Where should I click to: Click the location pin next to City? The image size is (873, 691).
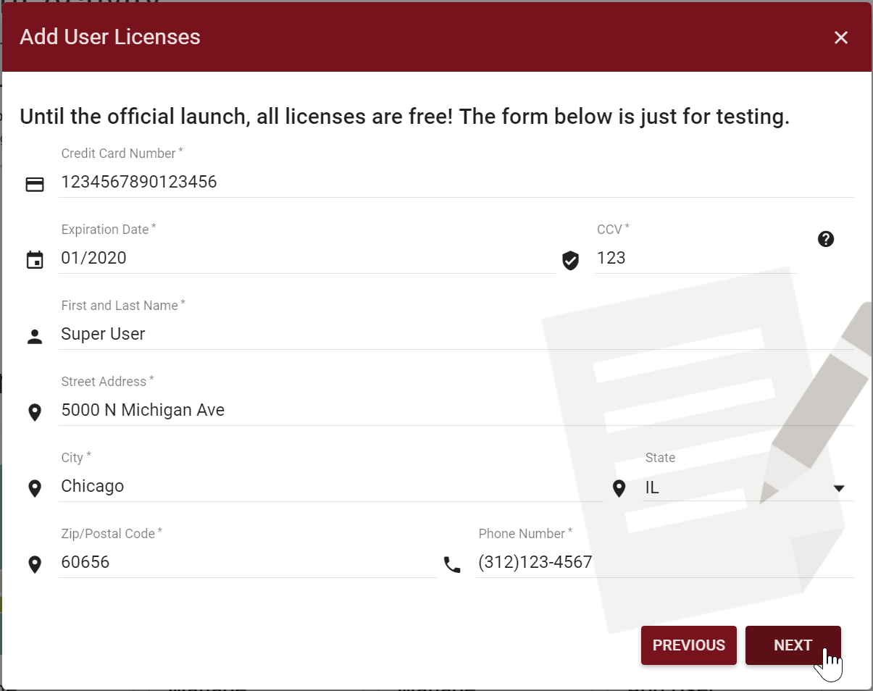tap(35, 489)
